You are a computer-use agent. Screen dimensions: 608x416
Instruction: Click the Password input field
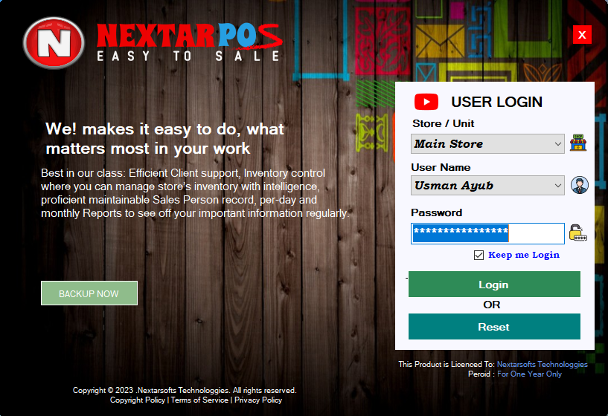(x=487, y=233)
